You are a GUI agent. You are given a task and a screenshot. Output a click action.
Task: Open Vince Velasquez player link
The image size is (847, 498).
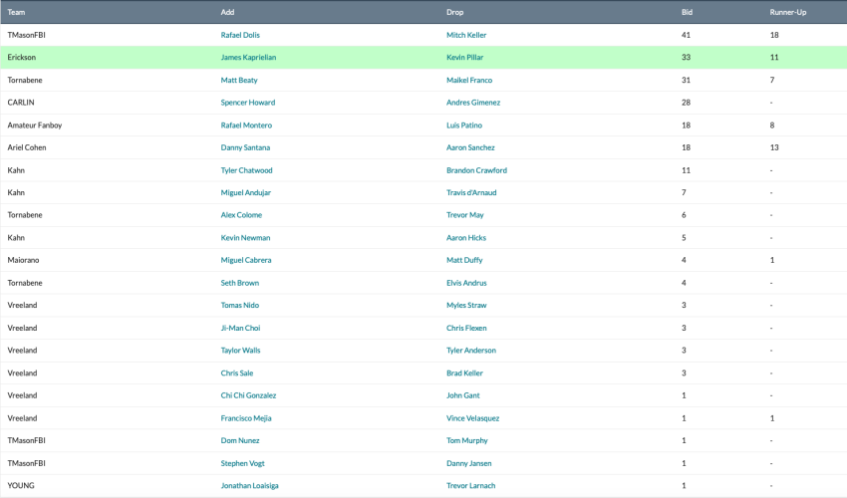tap(472, 418)
